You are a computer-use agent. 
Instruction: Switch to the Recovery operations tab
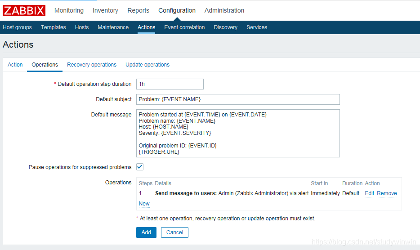point(92,65)
